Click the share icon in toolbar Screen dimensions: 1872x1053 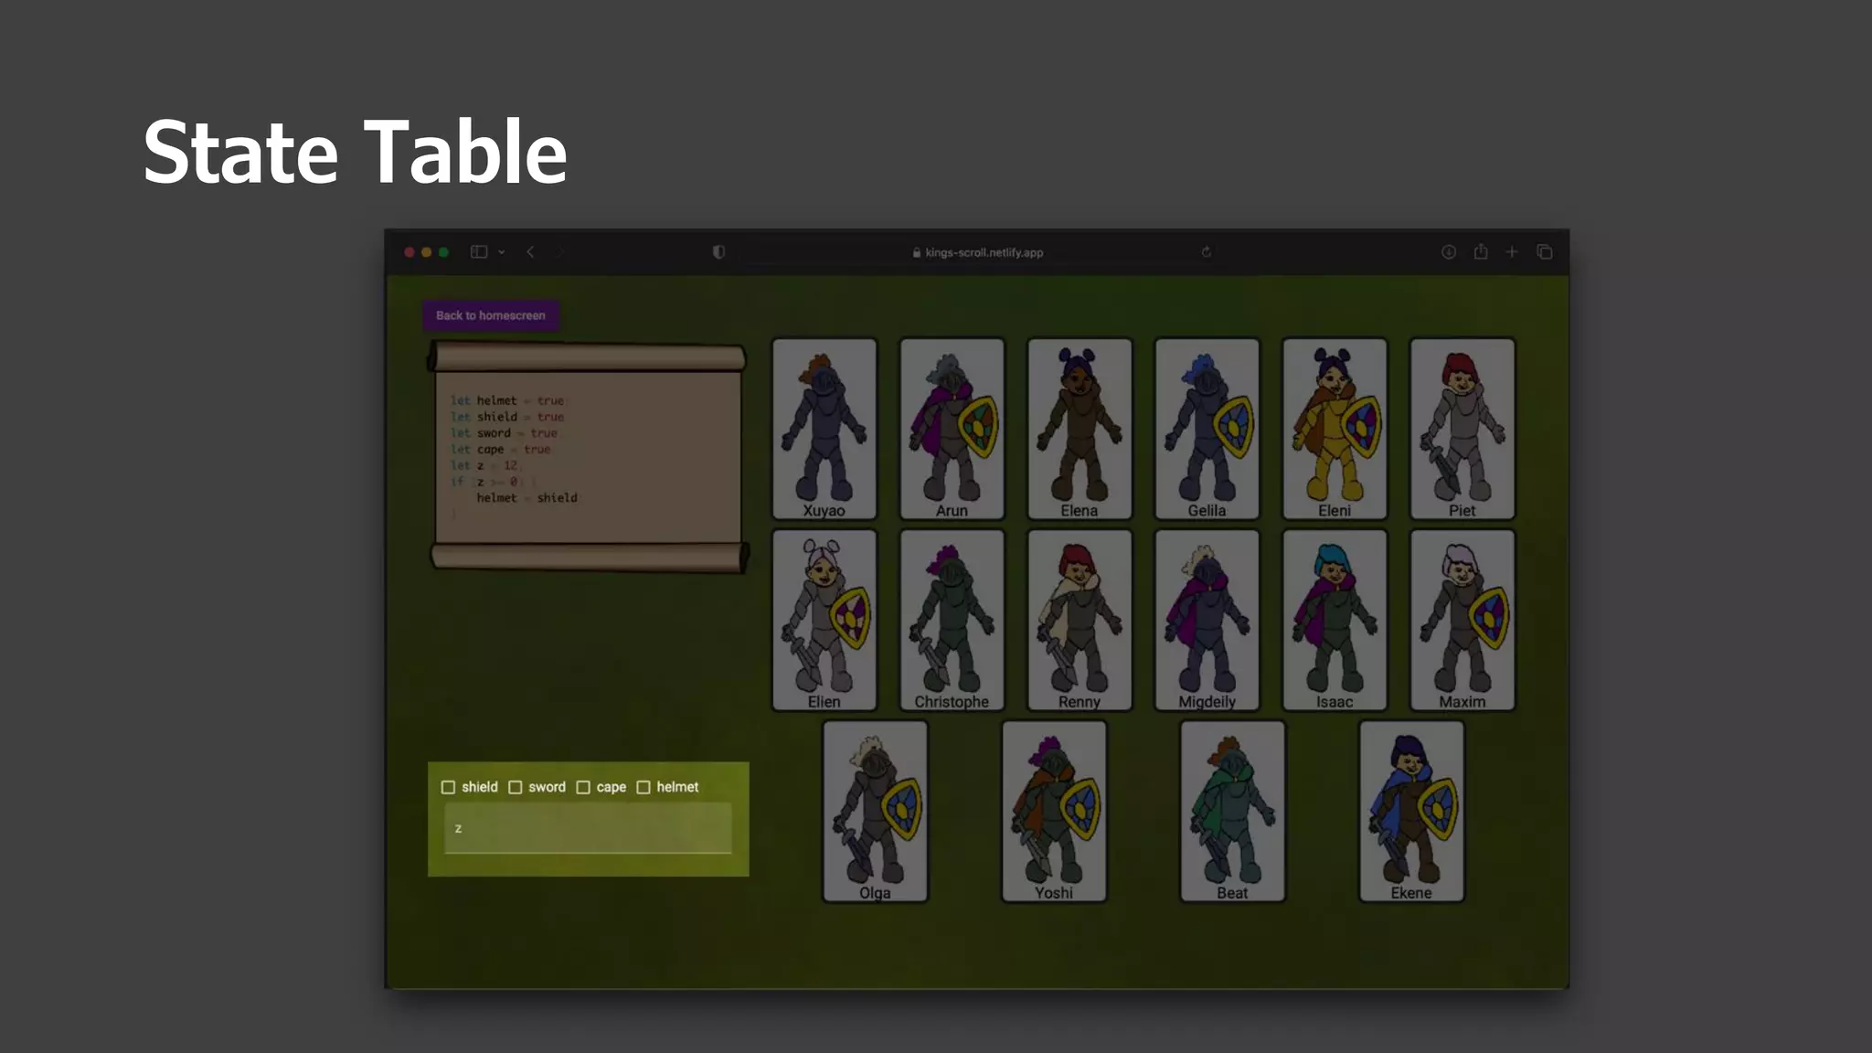point(1481,252)
